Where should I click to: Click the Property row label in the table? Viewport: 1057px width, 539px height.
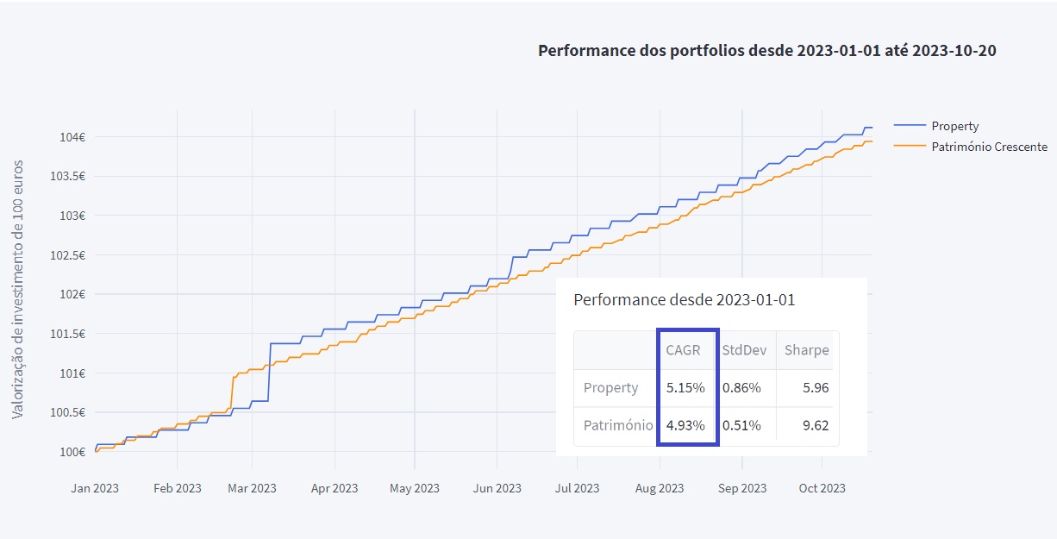tap(610, 388)
